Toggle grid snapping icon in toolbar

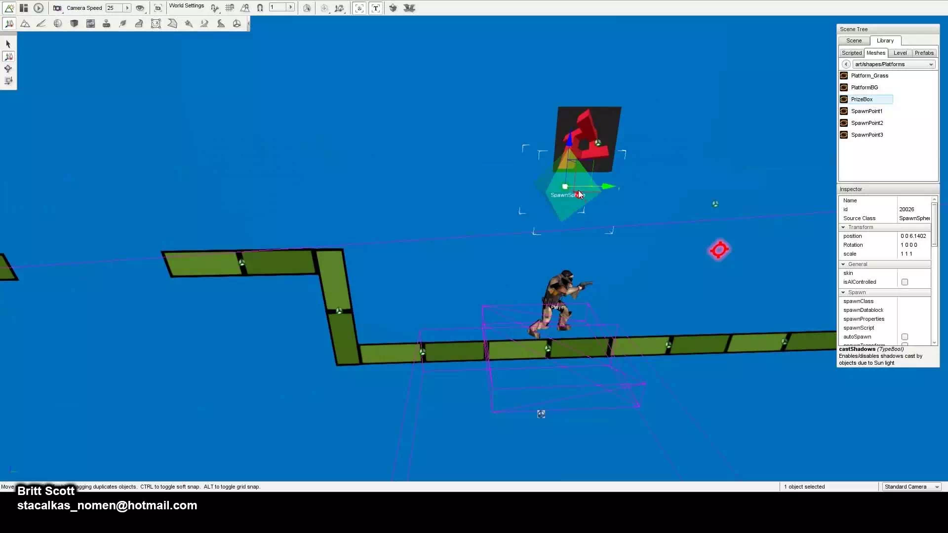[230, 8]
